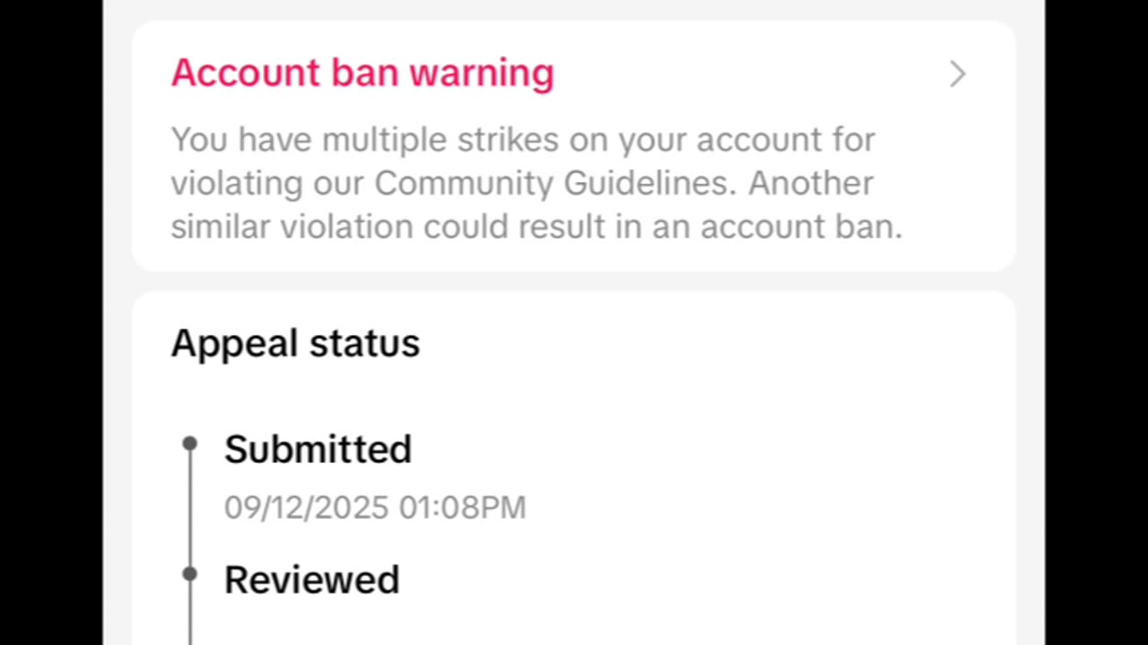Tap the Appeal status heading
This screenshot has width=1148, height=645.
click(x=295, y=343)
